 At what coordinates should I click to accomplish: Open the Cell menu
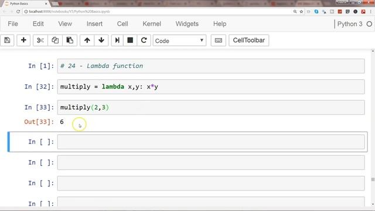(x=122, y=24)
